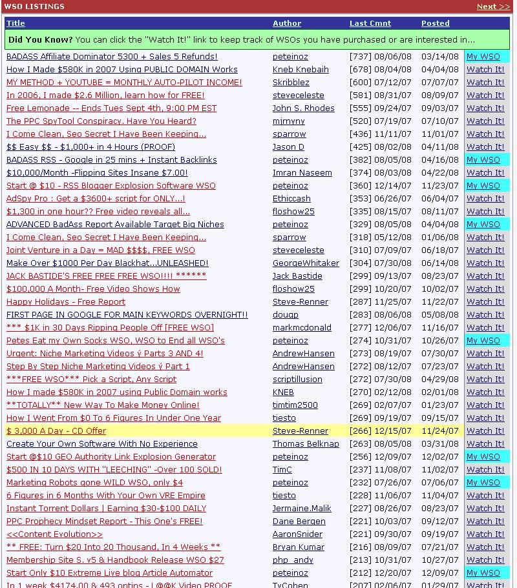Click 'My WSO' on BADASS Affiliate Dominator row
517x588 pixels.
tap(483, 57)
